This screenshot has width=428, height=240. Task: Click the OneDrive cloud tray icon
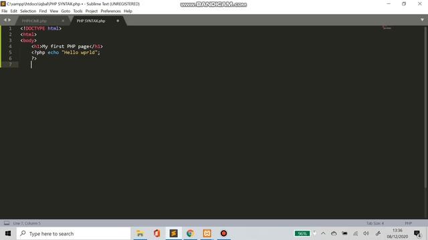pos(334,233)
